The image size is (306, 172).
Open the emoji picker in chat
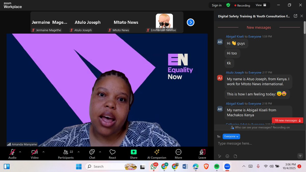(x=227, y=156)
